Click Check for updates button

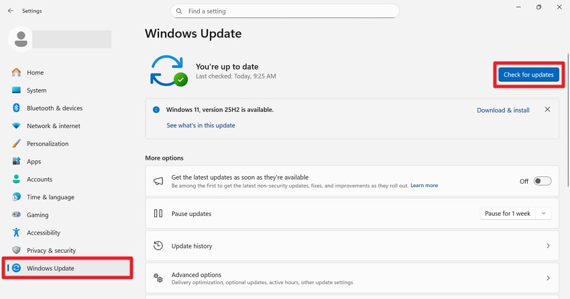point(528,74)
